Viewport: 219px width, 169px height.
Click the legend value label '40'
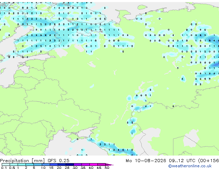click(x=91, y=168)
